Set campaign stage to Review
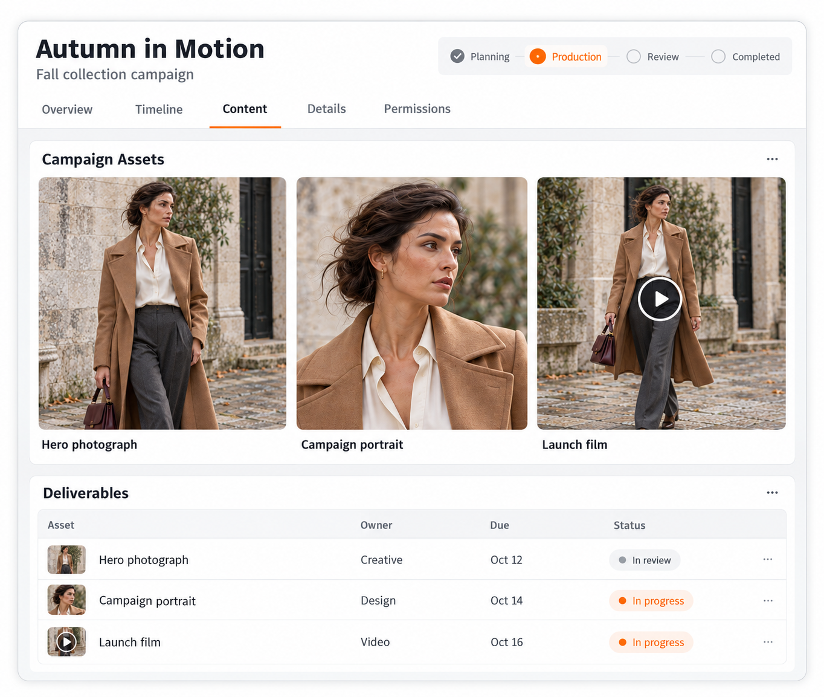 click(x=652, y=56)
